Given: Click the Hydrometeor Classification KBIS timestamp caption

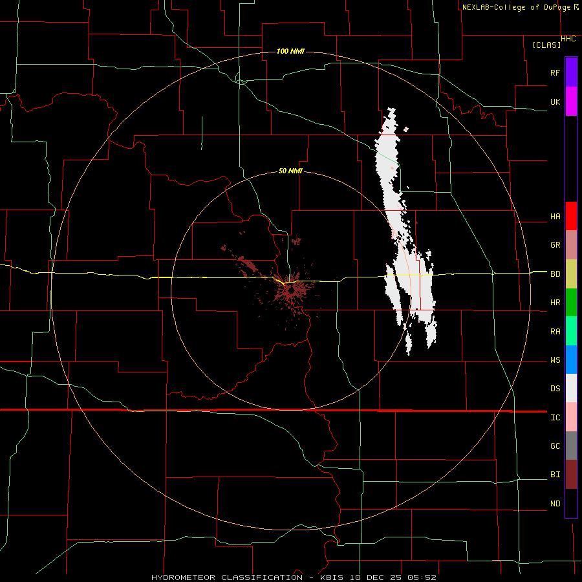Looking at the screenshot, I should pyautogui.click(x=294, y=577).
